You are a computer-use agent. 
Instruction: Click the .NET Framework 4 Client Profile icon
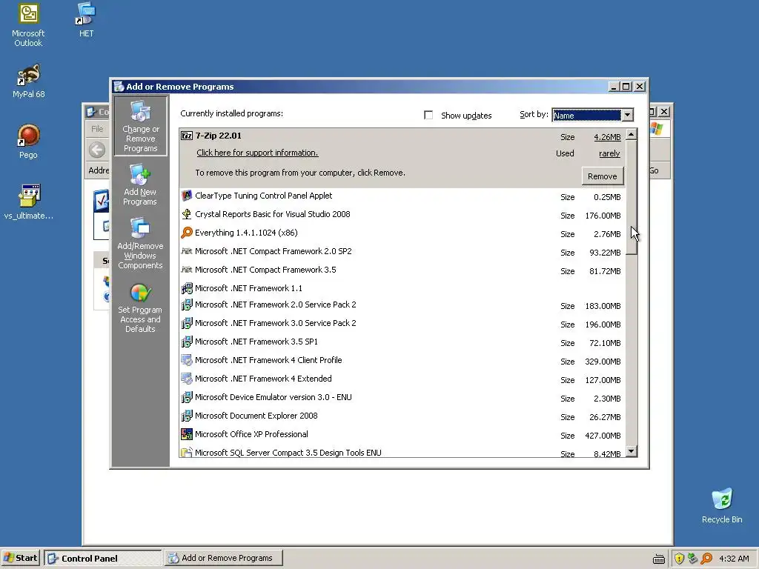point(187,361)
